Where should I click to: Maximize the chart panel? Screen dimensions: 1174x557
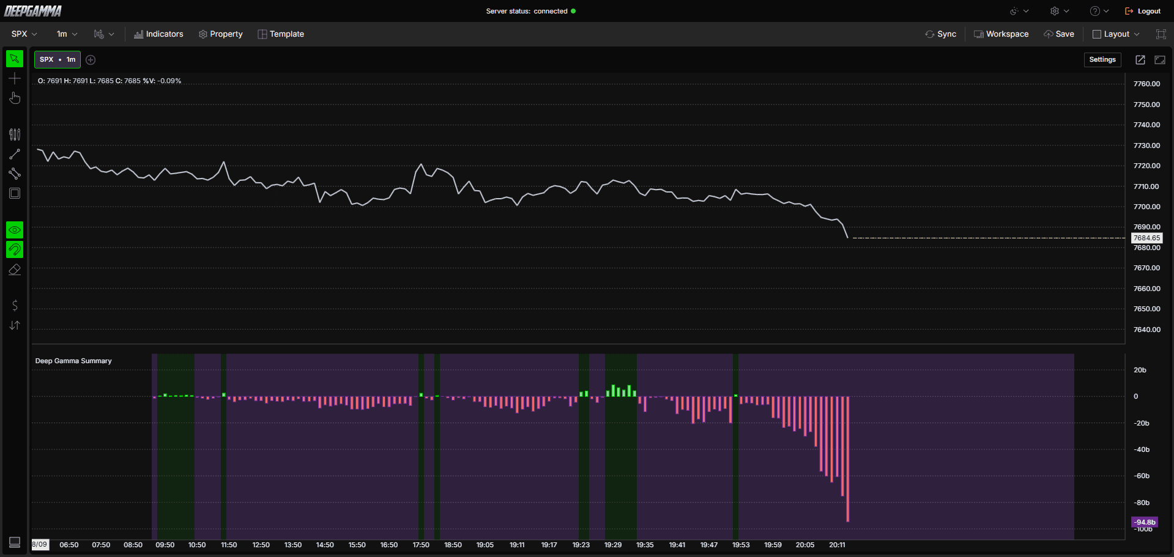[x=1160, y=59]
